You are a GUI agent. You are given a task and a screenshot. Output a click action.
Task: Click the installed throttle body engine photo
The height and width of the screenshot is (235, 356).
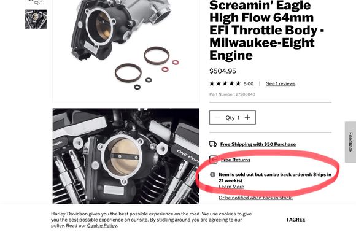(x=126, y=156)
